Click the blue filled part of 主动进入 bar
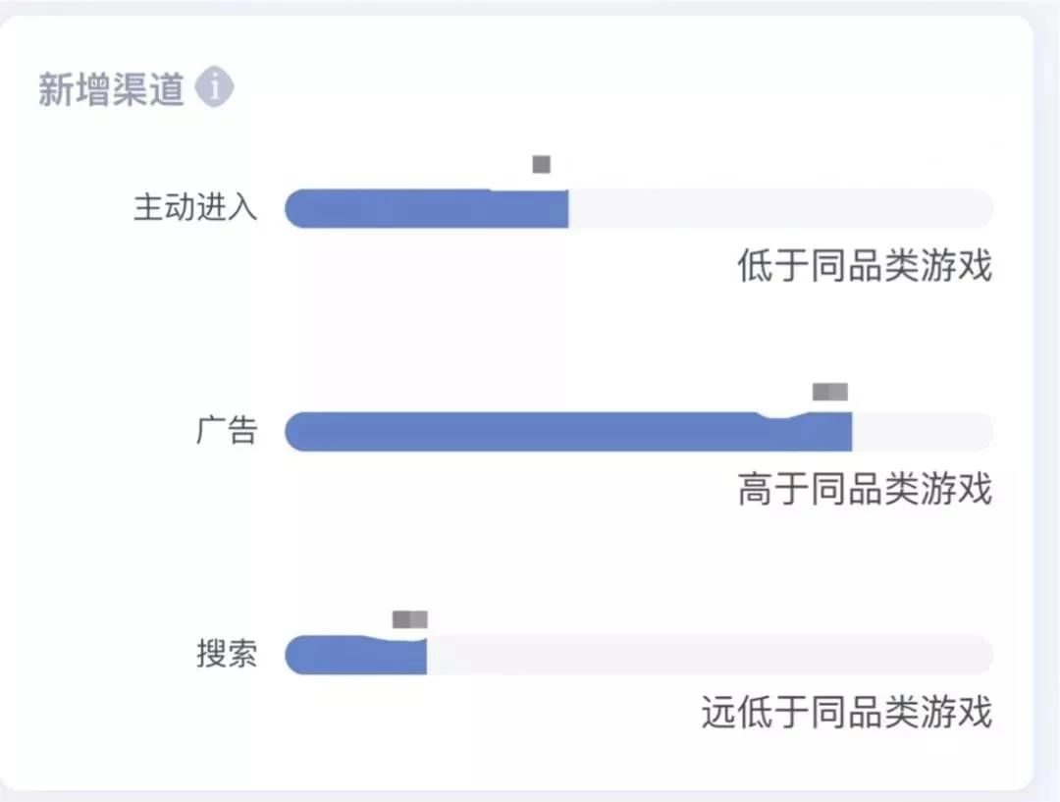1060x802 pixels. point(427,208)
